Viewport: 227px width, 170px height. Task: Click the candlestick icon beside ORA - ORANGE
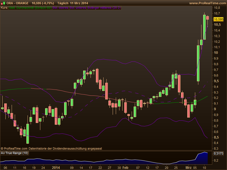click(x=3, y=3)
